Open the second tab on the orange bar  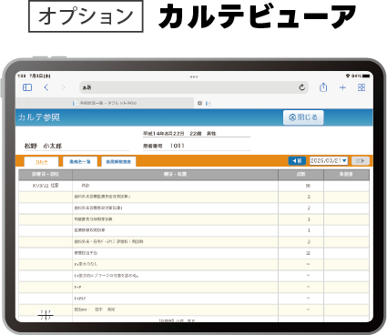pos(80,162)
